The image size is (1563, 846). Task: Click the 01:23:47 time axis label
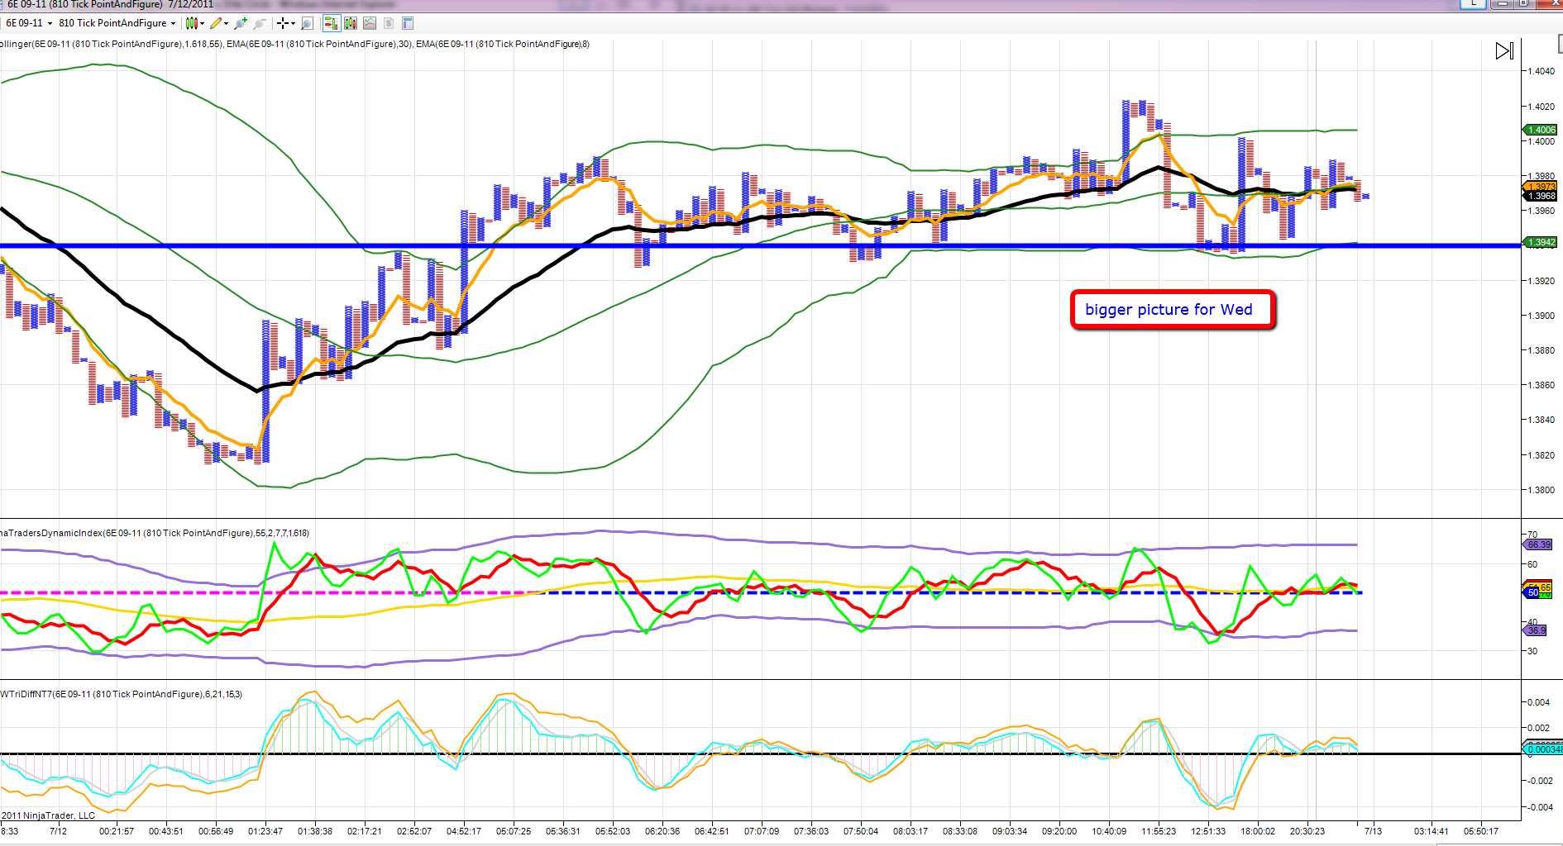(265, 831)
